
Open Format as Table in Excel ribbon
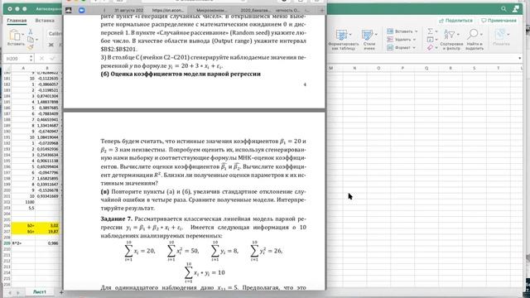pos(342,36)
